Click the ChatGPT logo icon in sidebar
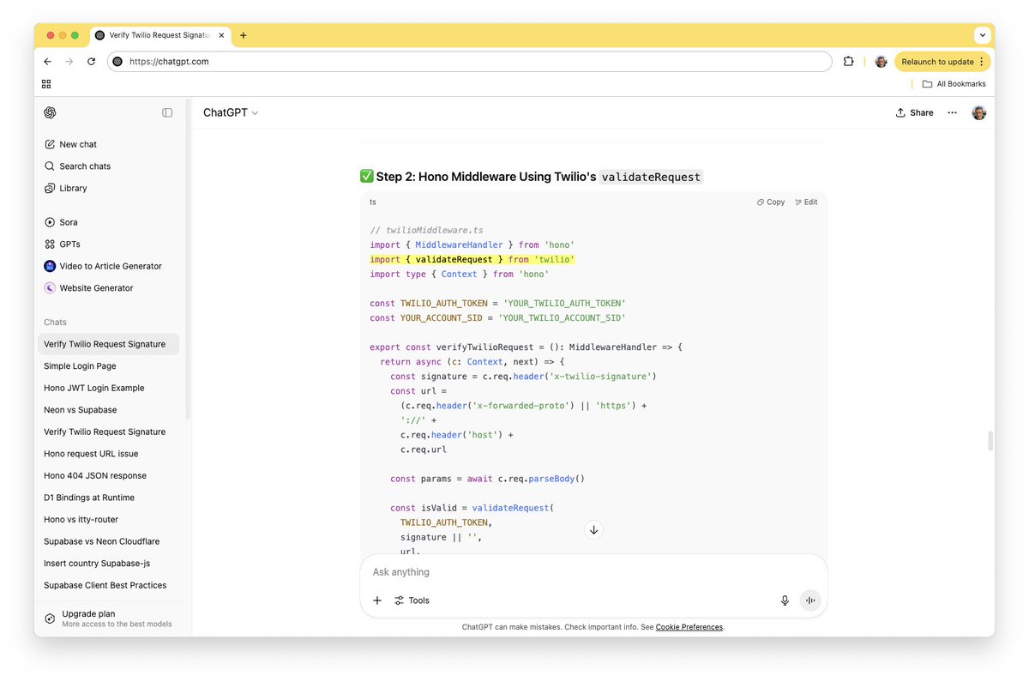 (50, 112)
